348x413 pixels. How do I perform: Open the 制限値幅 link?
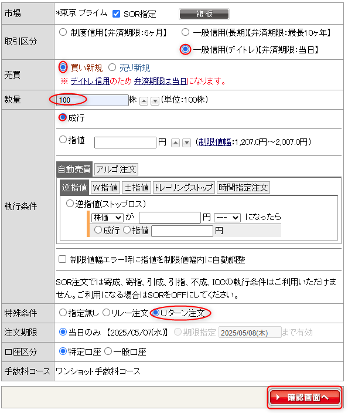(214, 142)
